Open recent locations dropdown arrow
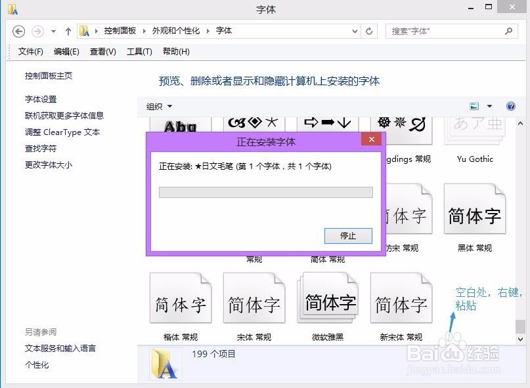Viewport: 530px width, 388px height. 53,31
